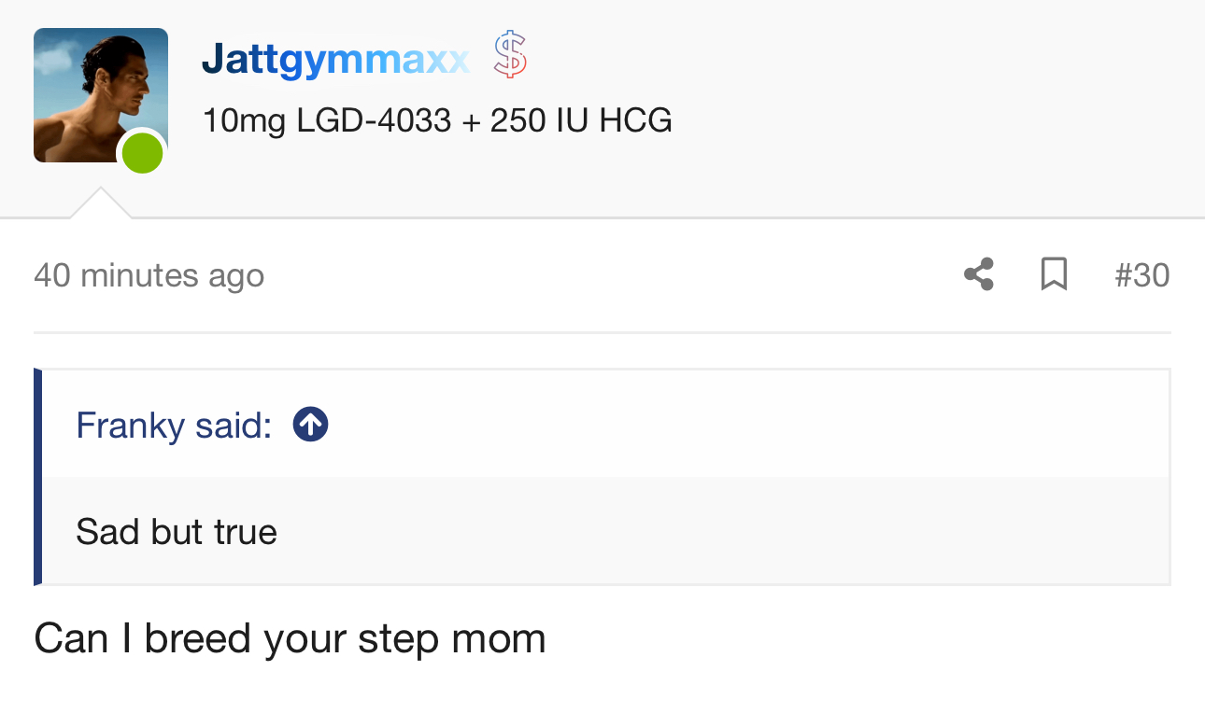The width and height of the screenshot is (1205, 713).
Task: Click the user title "10mg LGD-4033 + 250 IU HCG"
Action: (x=437, y=121)
